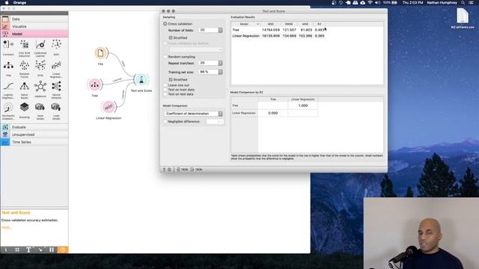Add the Calibrated Learner widget
The height and width of the screenshot is (269, 479).
tap(40, 47)
